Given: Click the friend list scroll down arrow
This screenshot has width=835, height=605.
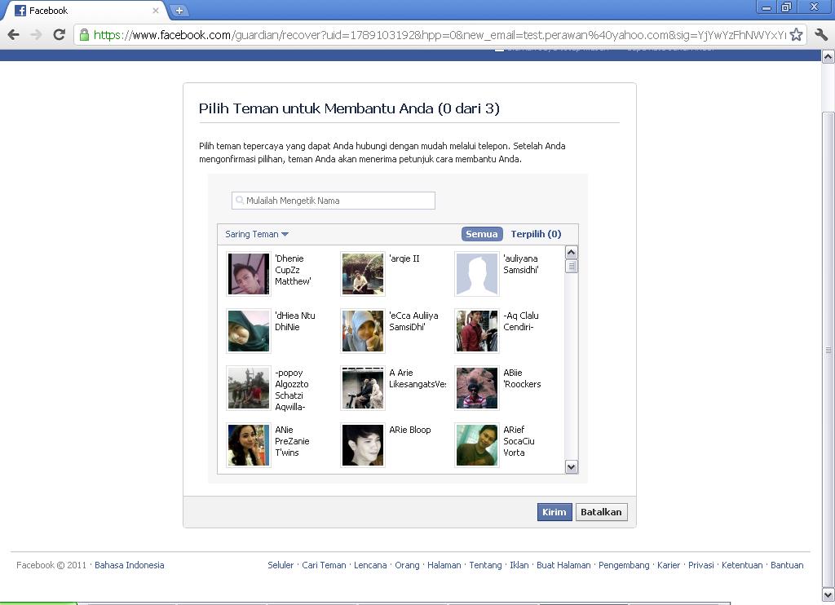Looking at the screenshot, I should (x=571, y=467).
